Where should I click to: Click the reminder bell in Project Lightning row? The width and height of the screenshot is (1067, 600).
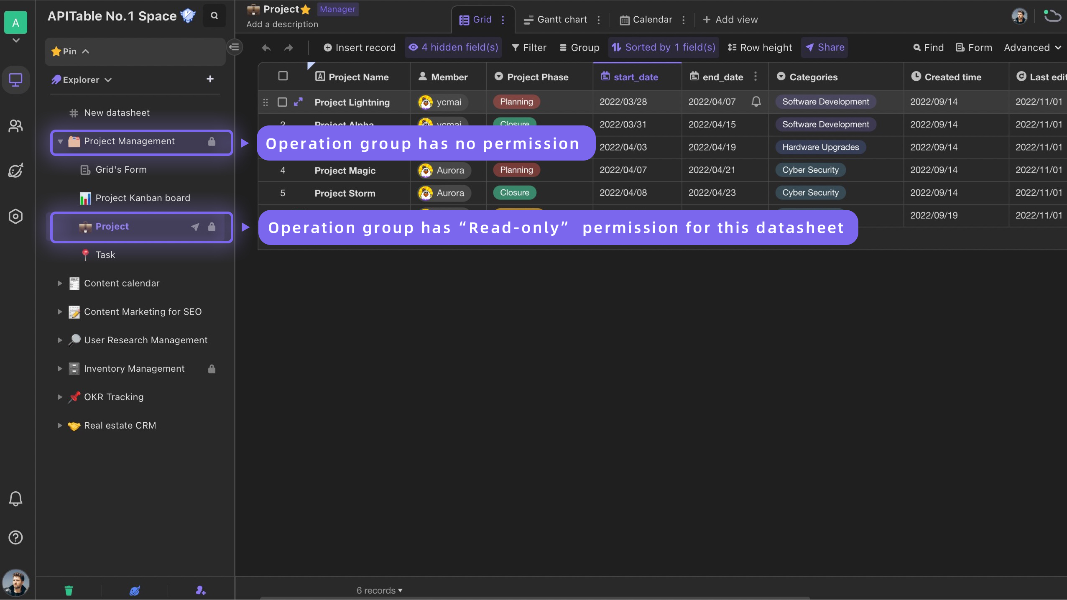tap(756, 102)
